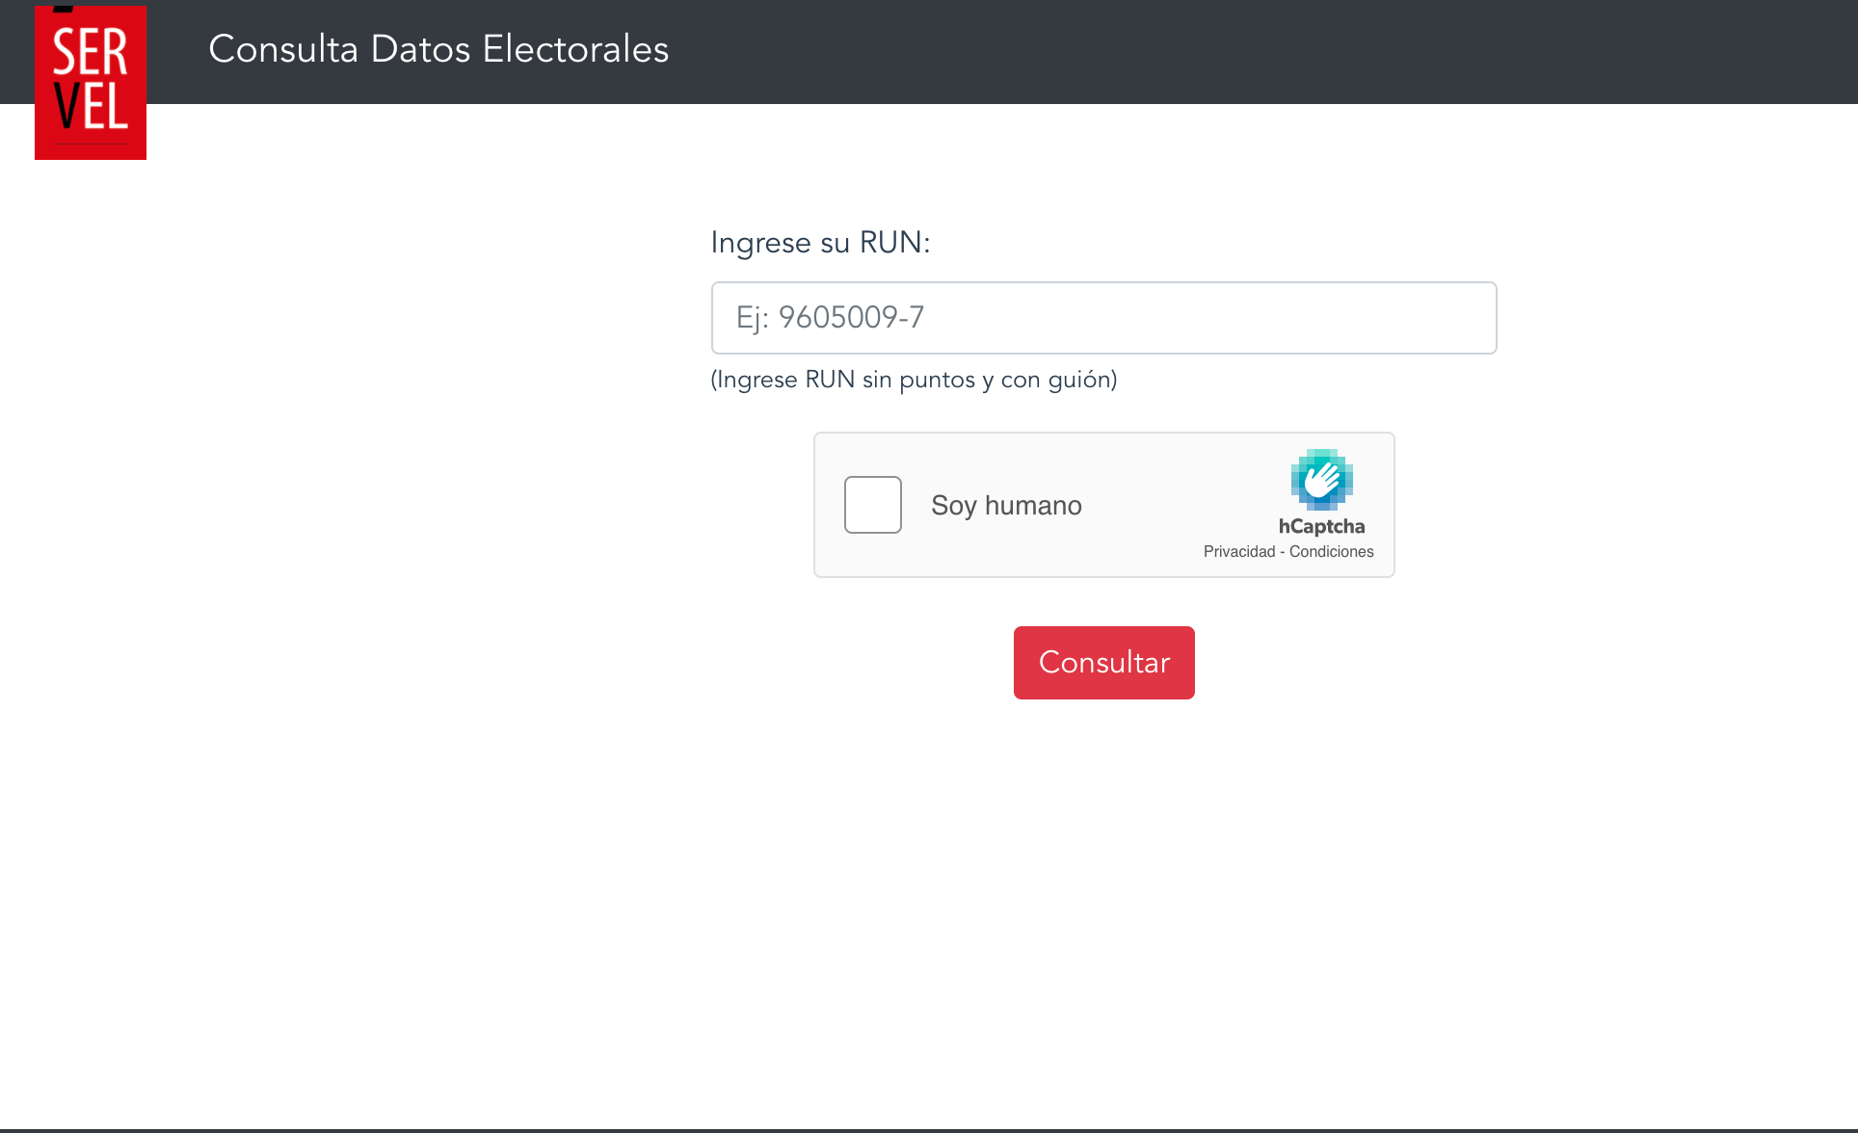Viewport: 1858px width, 1133px height.
Task: Open the Privacidad link
Action: 1238,551
